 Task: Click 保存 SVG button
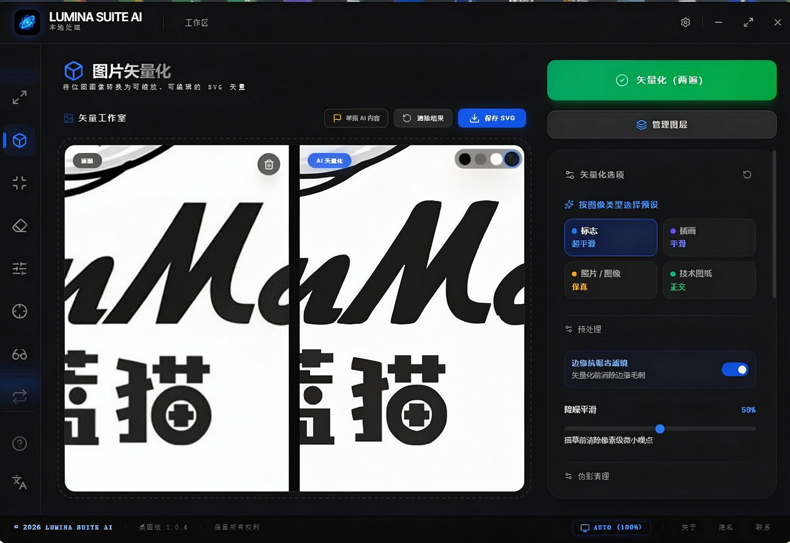pyautogui.click(x=492, y=118)
